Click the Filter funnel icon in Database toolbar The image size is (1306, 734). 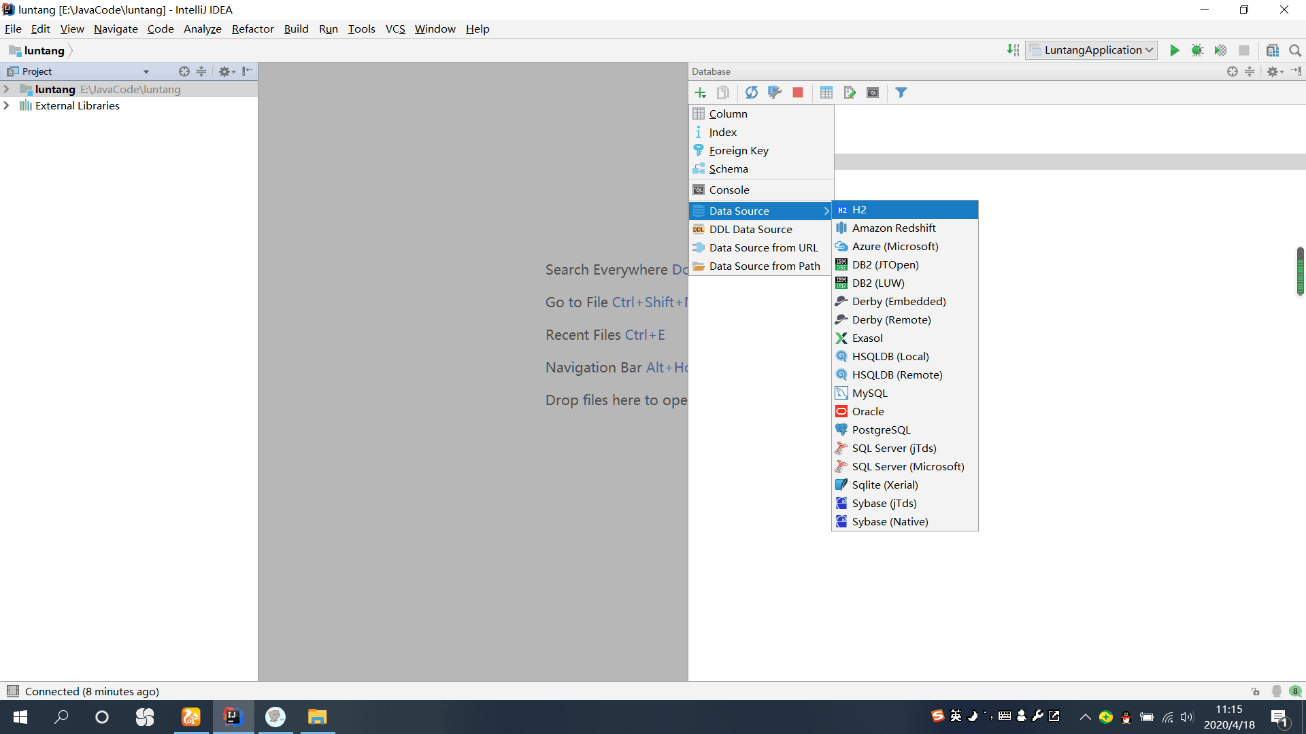click(x=901, y=93)
